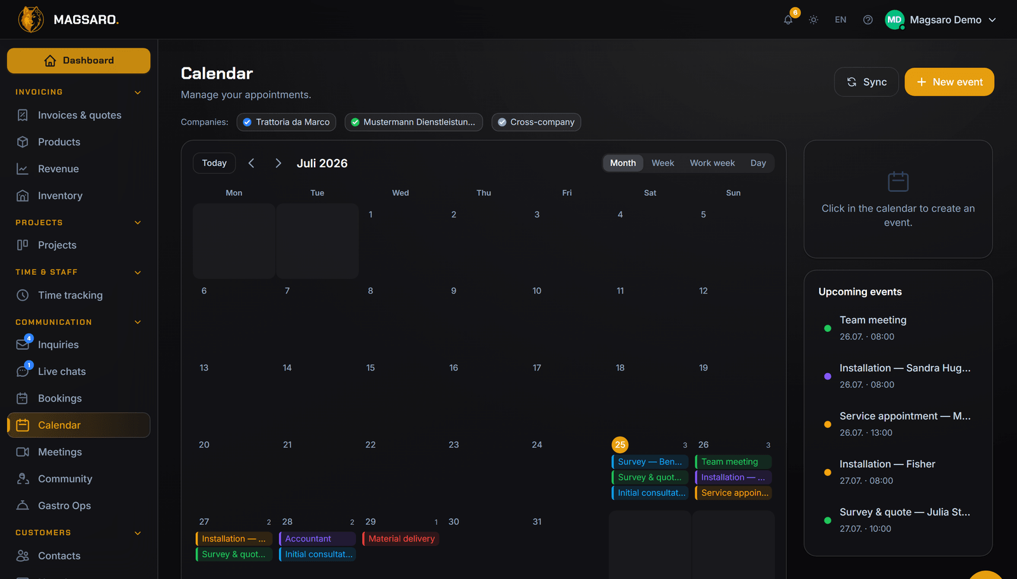Click the Gastro Ops cloche icon

click(23, 505)
